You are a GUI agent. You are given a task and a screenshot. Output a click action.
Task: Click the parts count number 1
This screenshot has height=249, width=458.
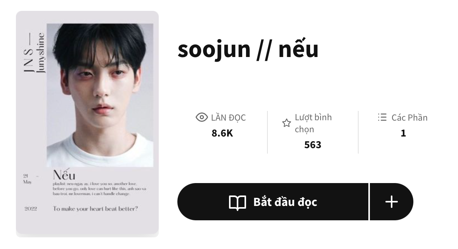coord(403,133)
